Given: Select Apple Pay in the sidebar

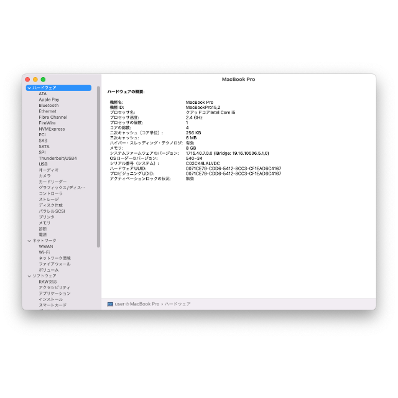Looking at the screenshot, I should coord(49,99).
